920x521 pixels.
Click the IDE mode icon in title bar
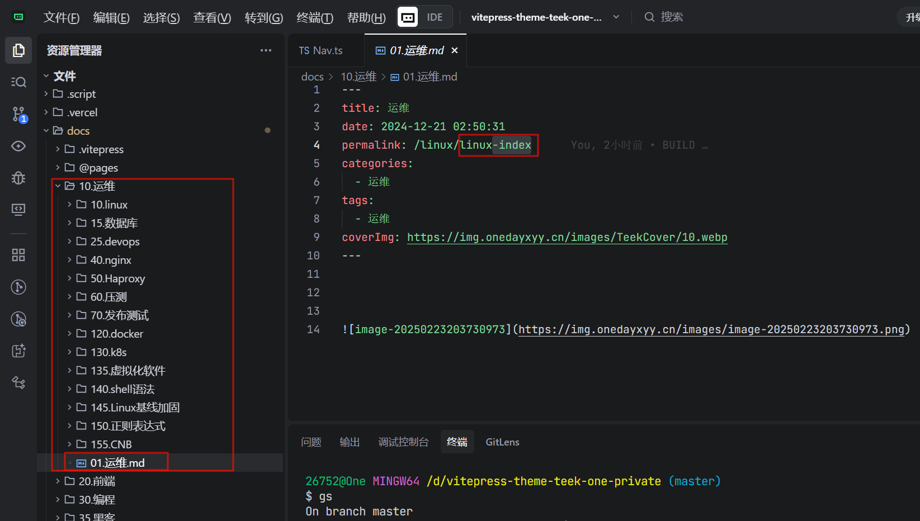pos(408,17)
